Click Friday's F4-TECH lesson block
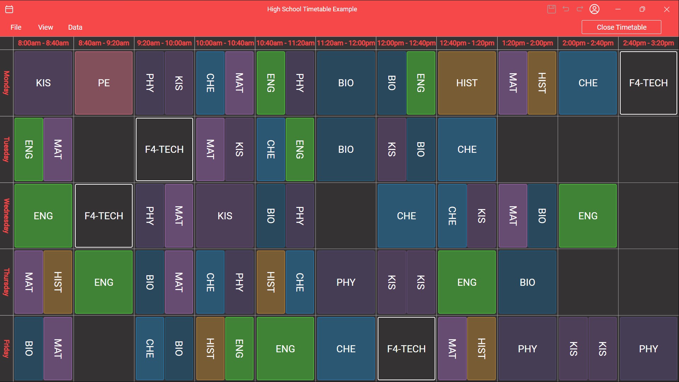Viewport: 679px width, 382px height. coord(406,349)
